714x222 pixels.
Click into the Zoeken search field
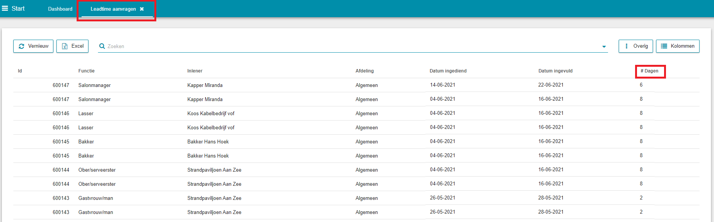pyautogui.click(x=353, y=46)
